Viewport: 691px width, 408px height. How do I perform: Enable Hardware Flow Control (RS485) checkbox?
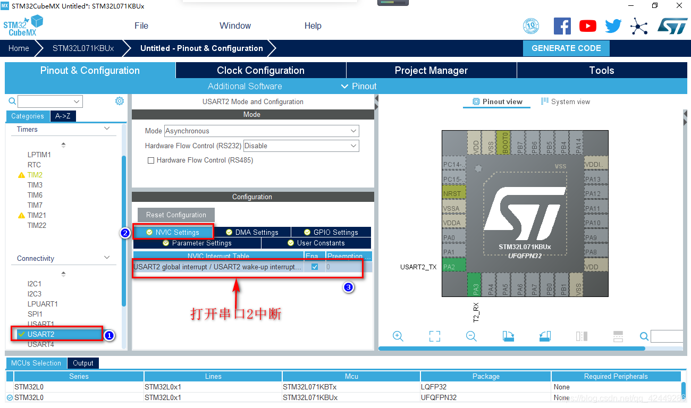(x=151, y=160)
